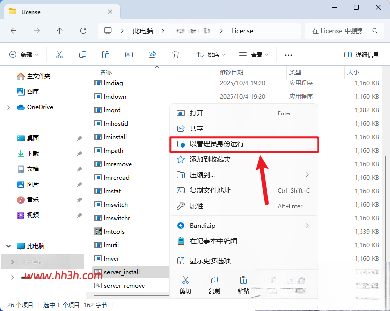Go back with the left arrow

click(x=14, y=31)
